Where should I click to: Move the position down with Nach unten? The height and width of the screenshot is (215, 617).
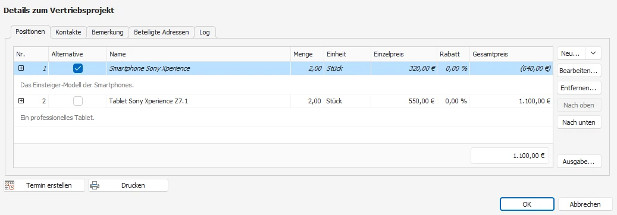tap(580, 122)
